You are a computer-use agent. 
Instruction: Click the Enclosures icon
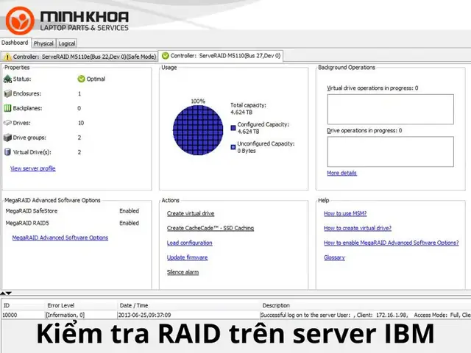7,93
